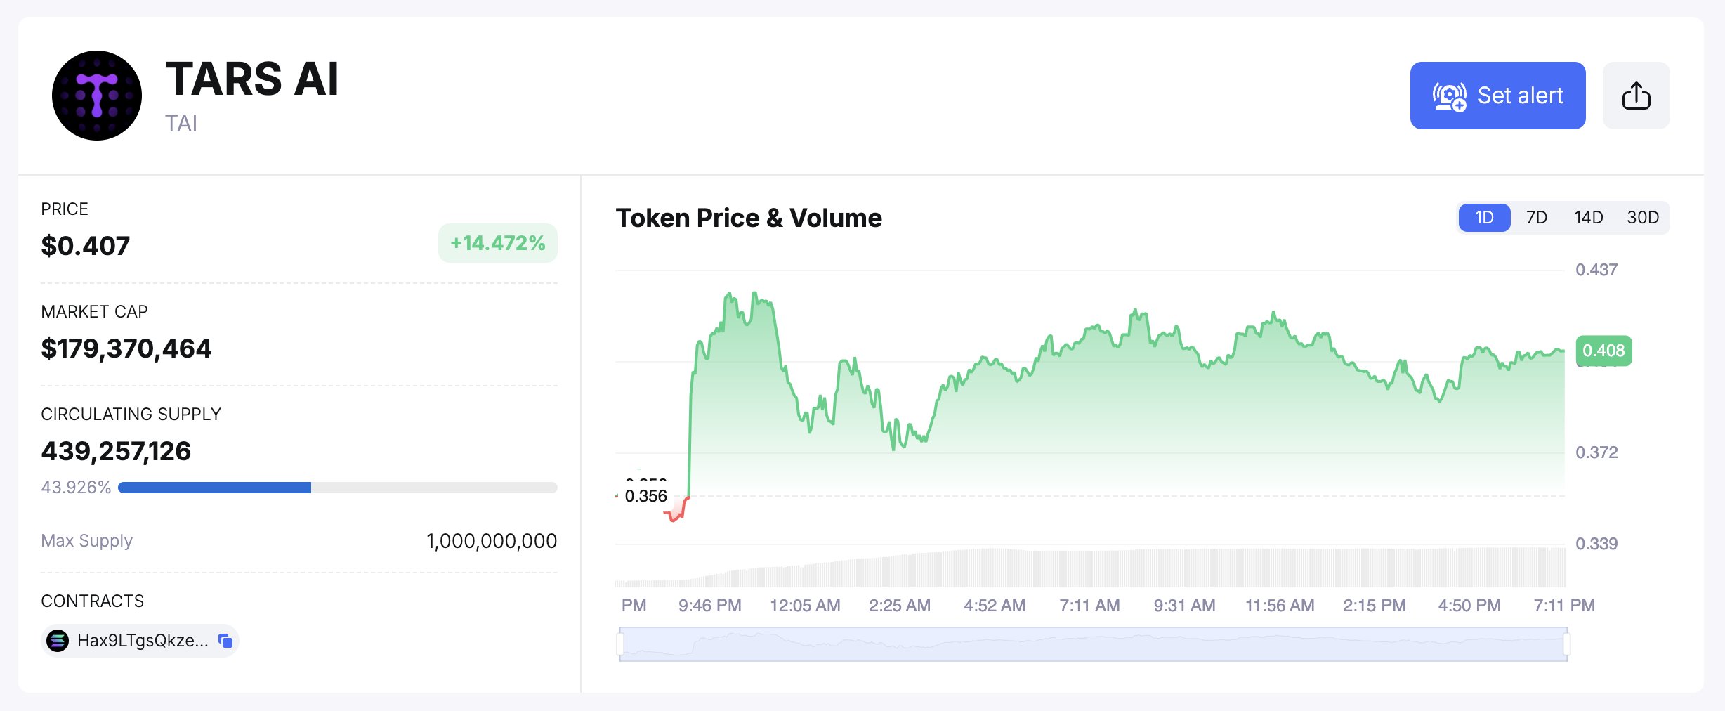Show the 30D price chart

[x=1643, y=218]
